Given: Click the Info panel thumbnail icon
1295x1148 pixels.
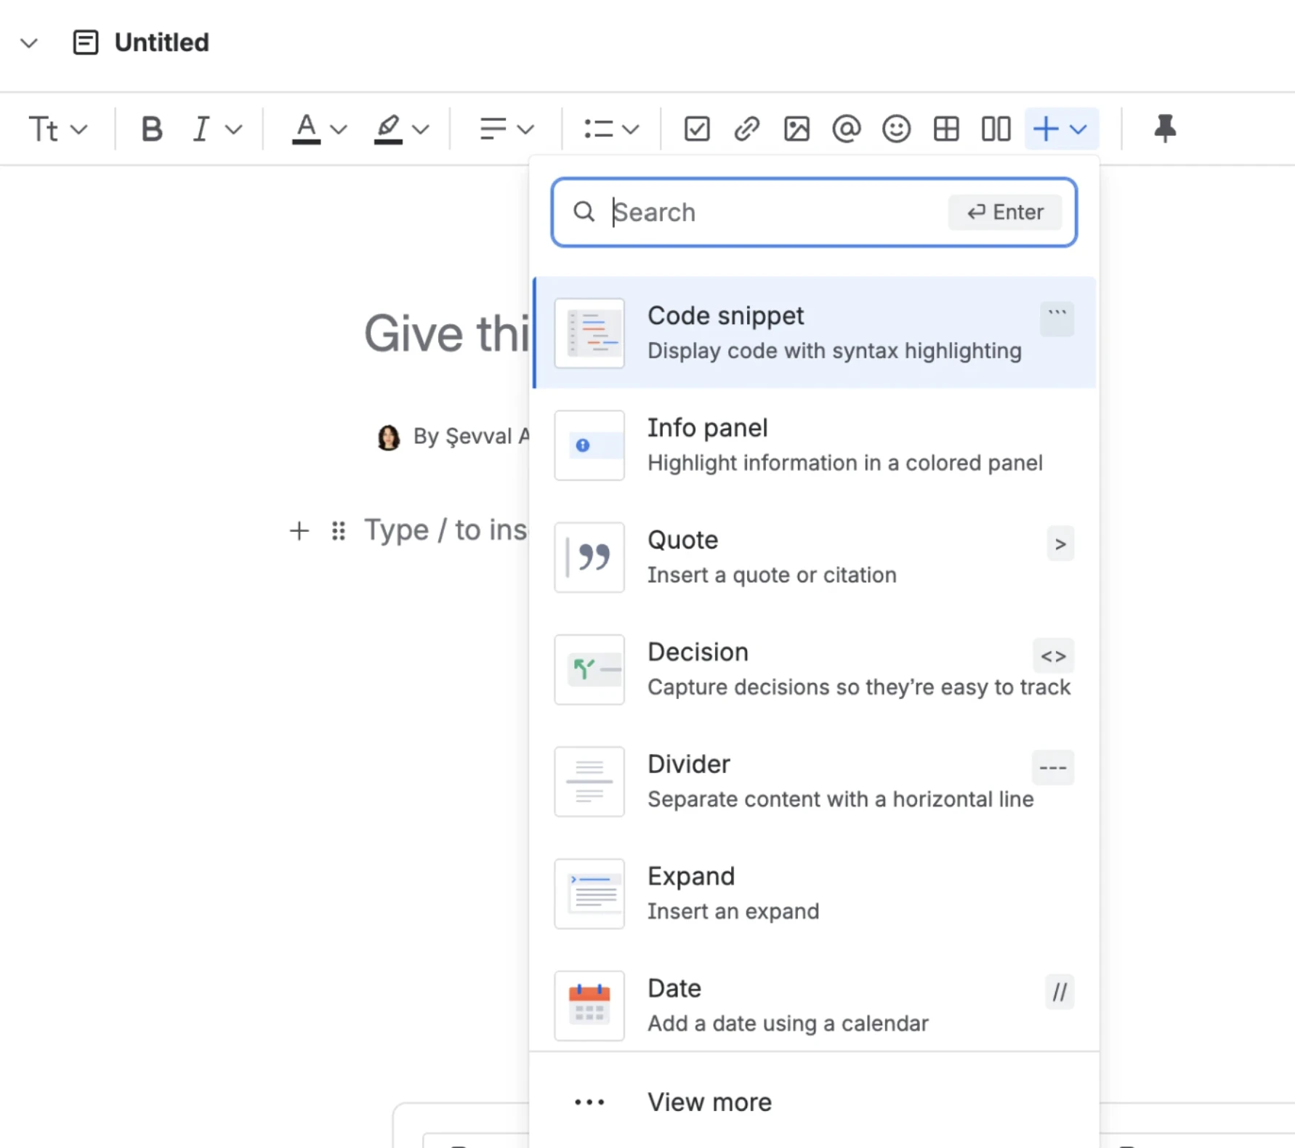Looking at the screenshot, I should (589, 445).
